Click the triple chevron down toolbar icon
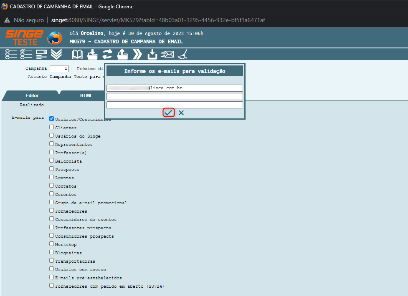Viewport: 408px width, 296px height. [x=56, y=54]
